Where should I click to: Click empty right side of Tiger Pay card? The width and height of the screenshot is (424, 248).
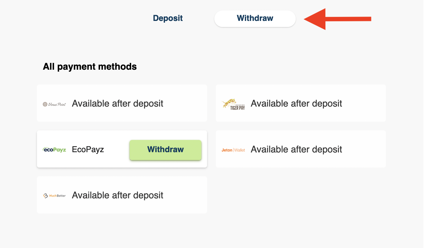[x=364, y=103]
